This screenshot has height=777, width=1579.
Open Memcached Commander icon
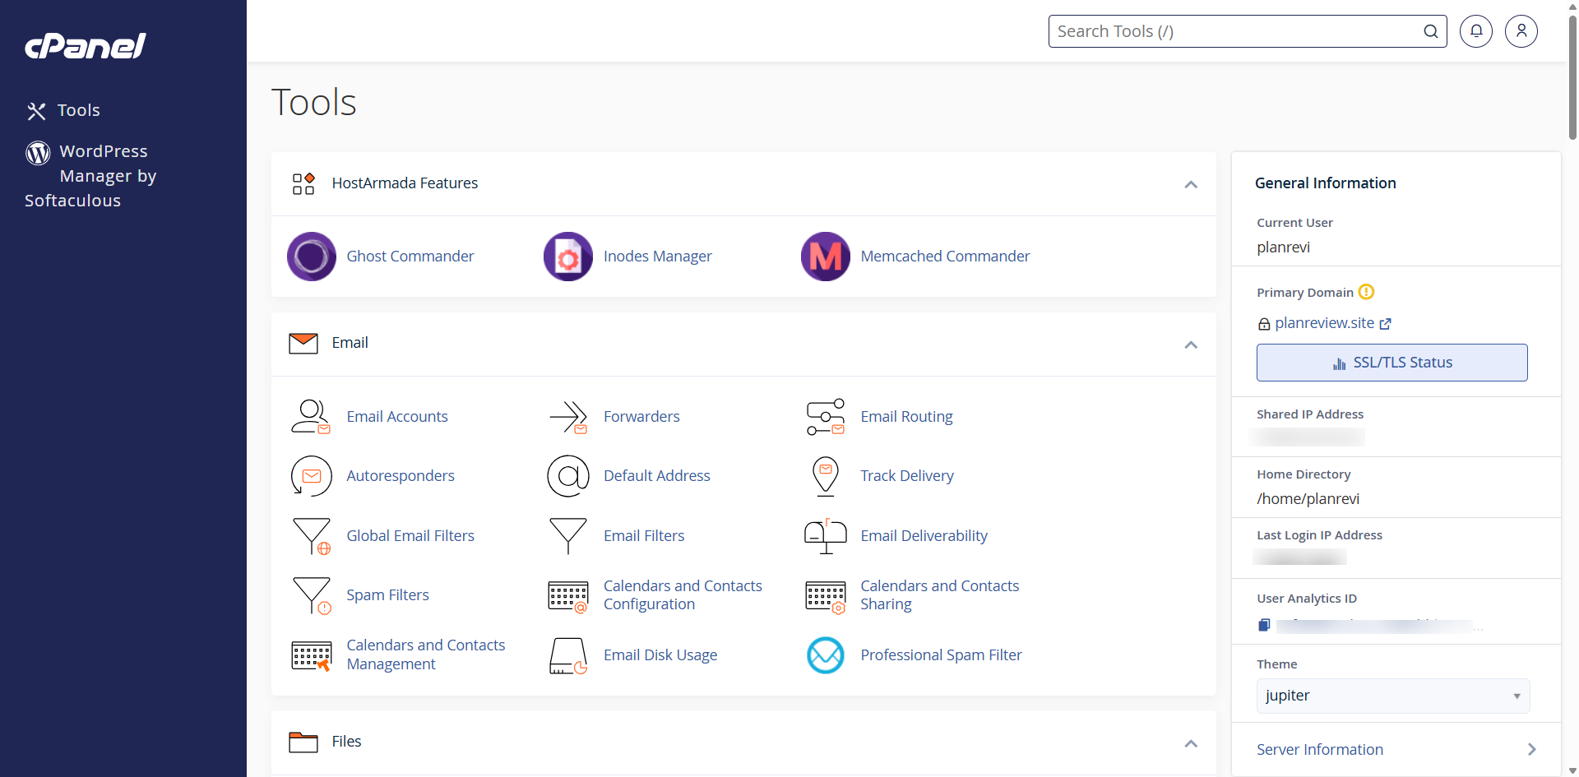point(826,257)
